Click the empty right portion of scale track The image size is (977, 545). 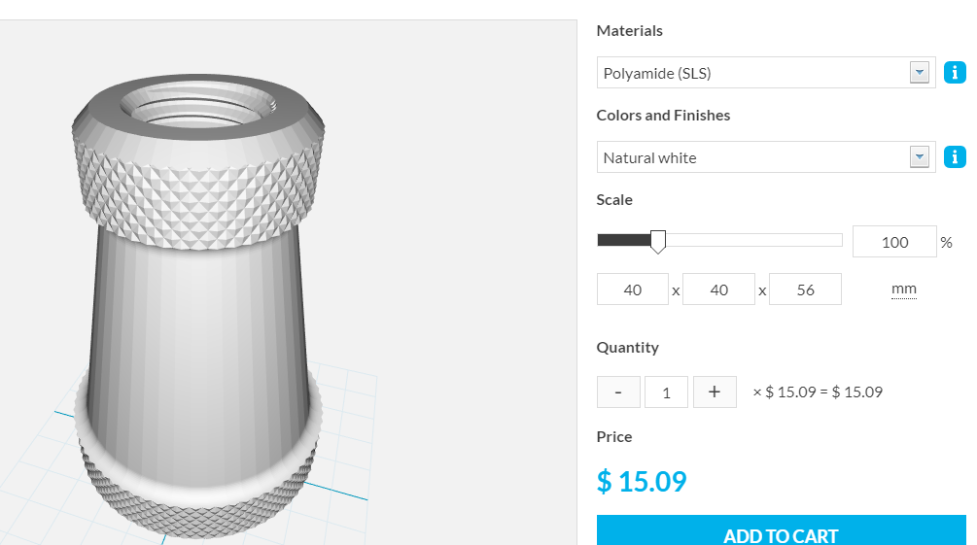758,240
